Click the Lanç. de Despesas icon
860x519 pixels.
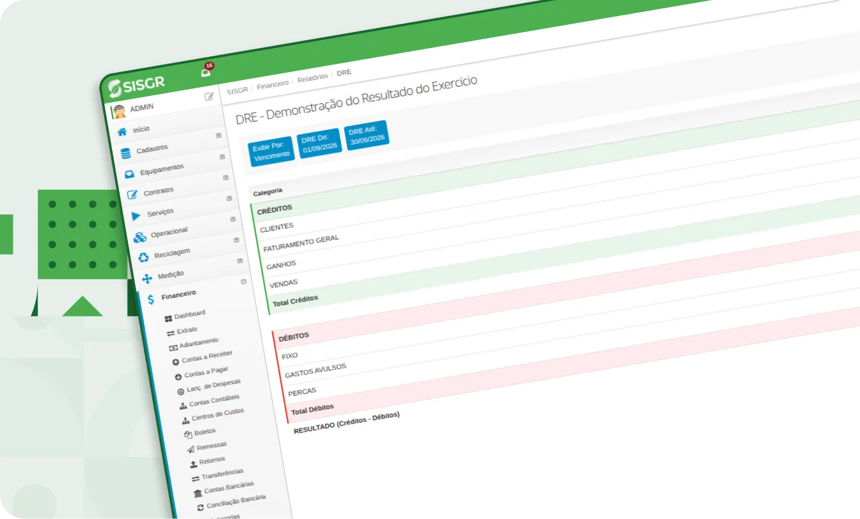click(181, 391)
